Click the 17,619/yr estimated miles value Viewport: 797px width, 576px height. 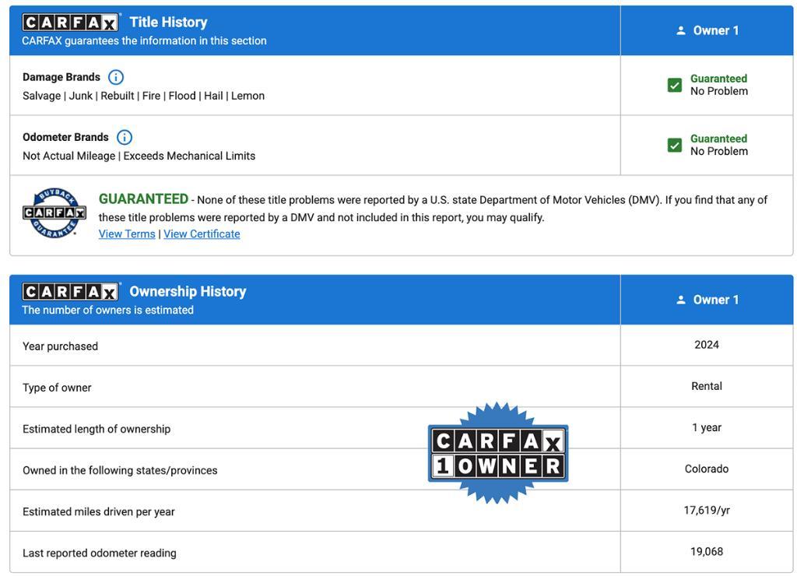point(707,511)
